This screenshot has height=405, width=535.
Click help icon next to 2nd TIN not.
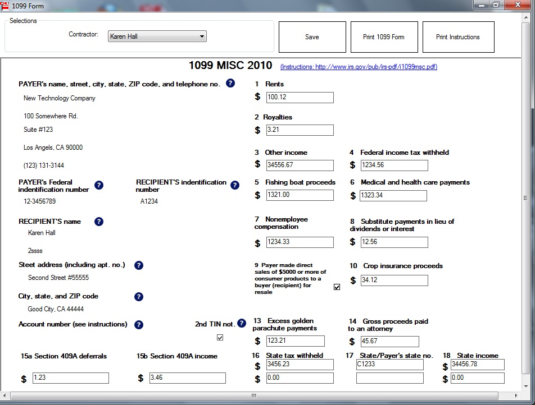coord(241,323)
